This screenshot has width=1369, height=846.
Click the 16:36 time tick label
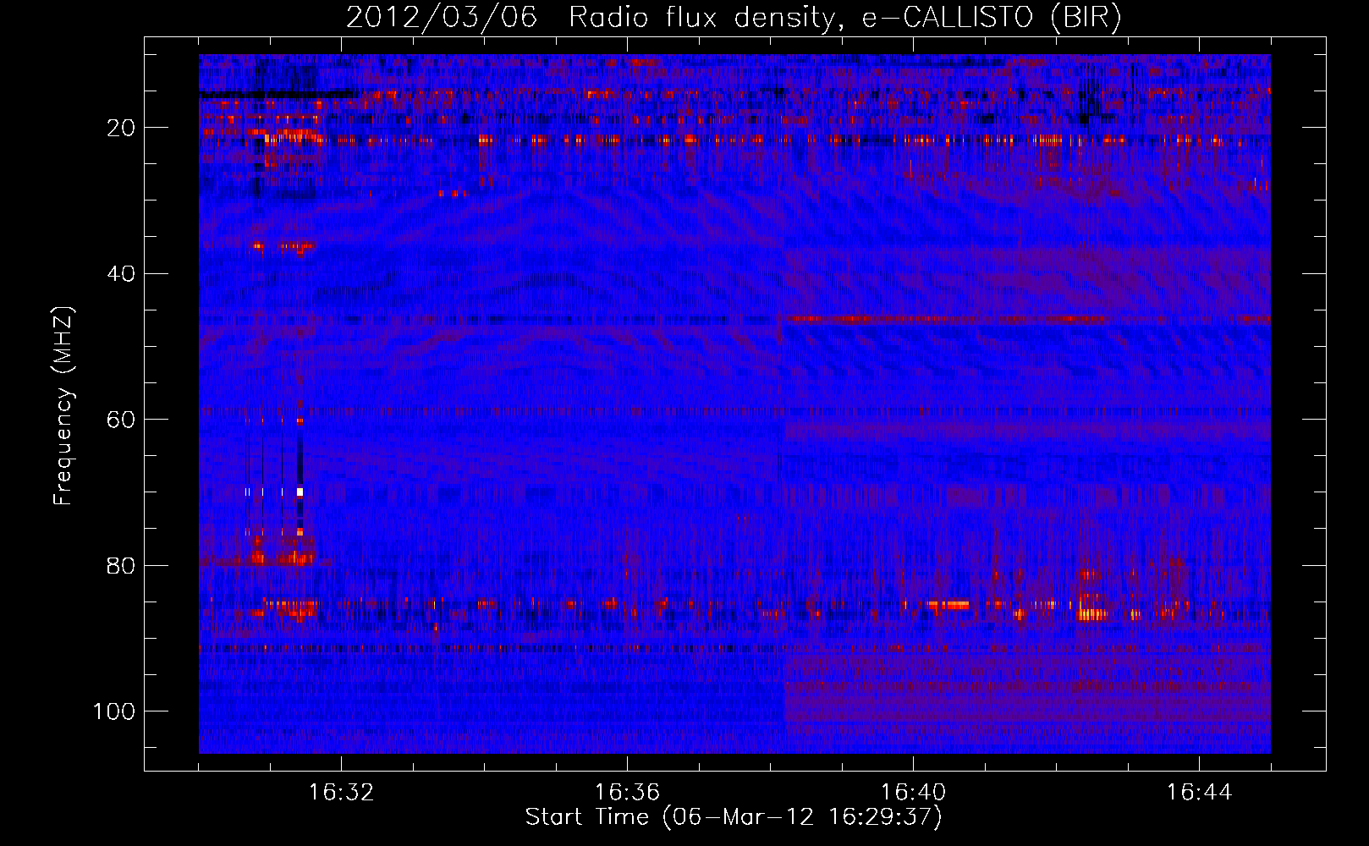pos(627,793)
